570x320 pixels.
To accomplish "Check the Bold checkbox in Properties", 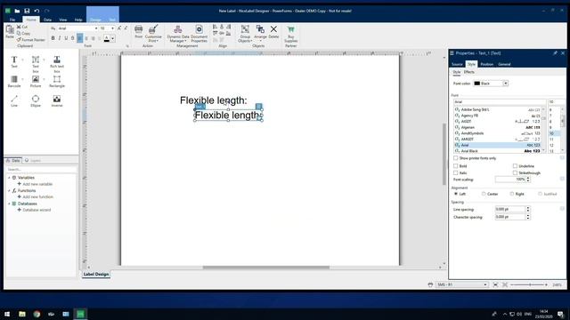I will [455, 166].
